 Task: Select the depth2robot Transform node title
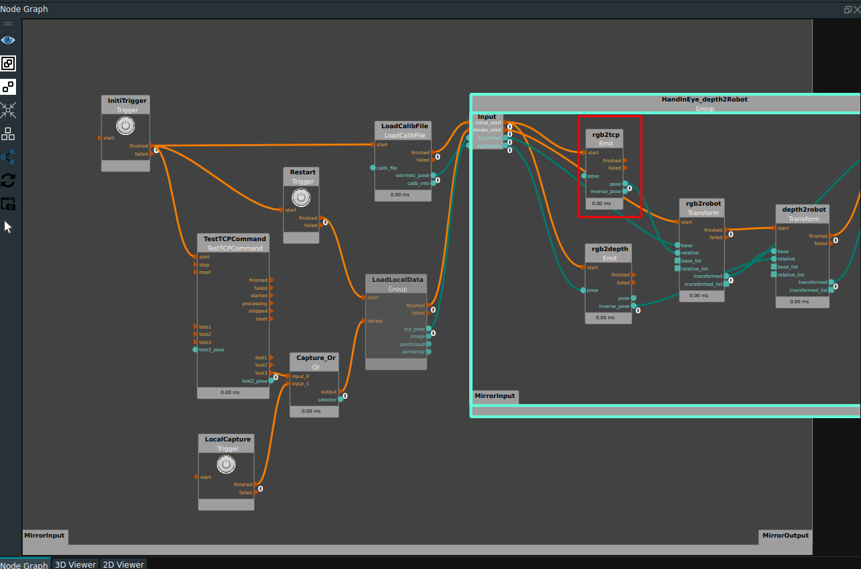click(803, 209)
